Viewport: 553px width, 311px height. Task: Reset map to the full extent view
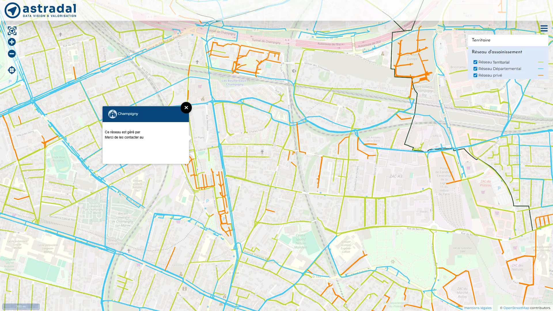12,31
